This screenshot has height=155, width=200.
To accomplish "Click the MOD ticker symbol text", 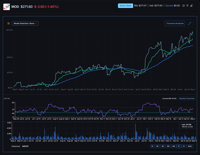I will [15, 7].
